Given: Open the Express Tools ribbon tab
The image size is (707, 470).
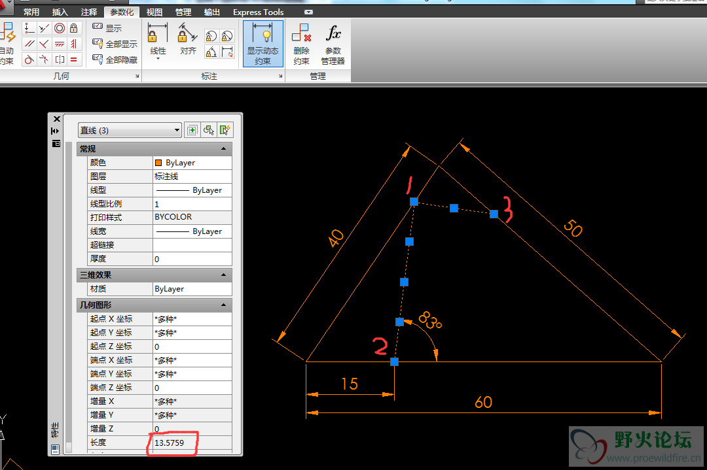Looking at the screenshot, I should point(258,12).
